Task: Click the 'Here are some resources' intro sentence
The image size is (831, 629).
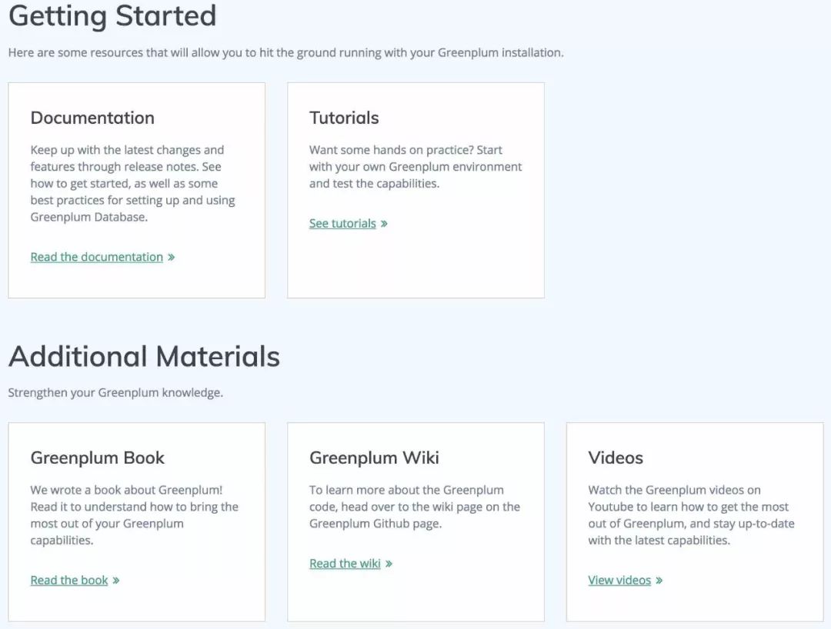Action: (285, 53)
